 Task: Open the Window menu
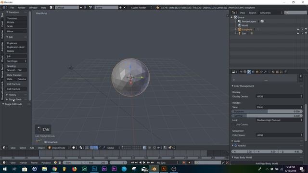point(33,8)
